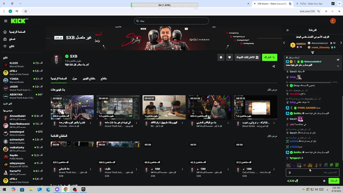Go to next leaderboard page
The width and height of the screenshot is (343, 193).
tap(341, 43)
